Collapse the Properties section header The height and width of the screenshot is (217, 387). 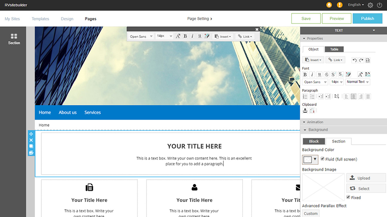click(x=315, y=39)
